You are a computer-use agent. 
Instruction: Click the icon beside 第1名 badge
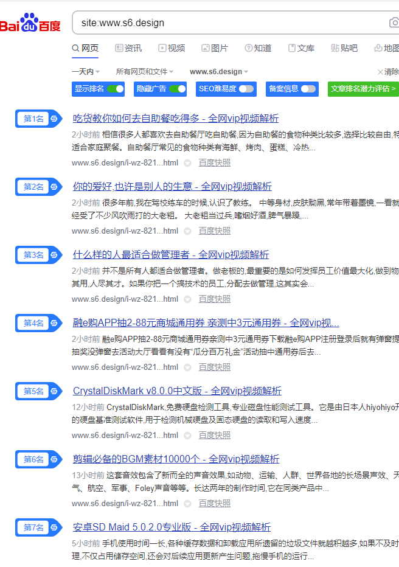pyautogui.click(x=54, y=119)
